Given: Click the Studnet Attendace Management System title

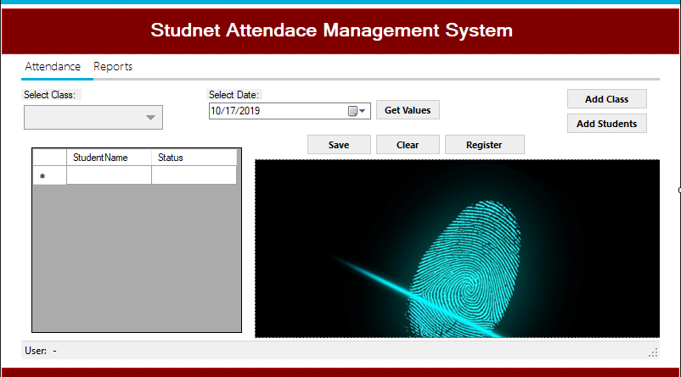Looking at the screenshot, I should coord(331,30).
